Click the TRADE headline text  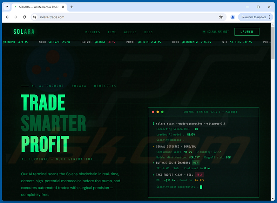43,102
